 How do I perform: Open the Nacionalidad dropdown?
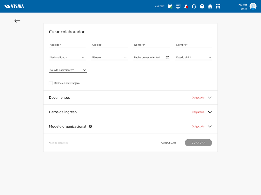pos(67,57)
